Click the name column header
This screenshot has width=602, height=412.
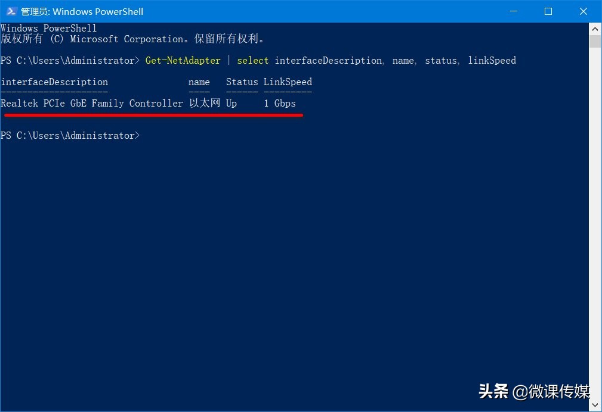(x=199, y=82)
